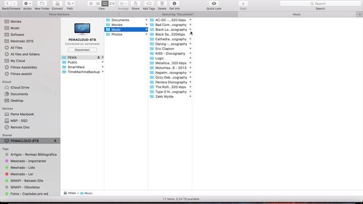Expand the TimeMachineBackup folder
The width and height of the screenshot is (363, 204).
103,72
